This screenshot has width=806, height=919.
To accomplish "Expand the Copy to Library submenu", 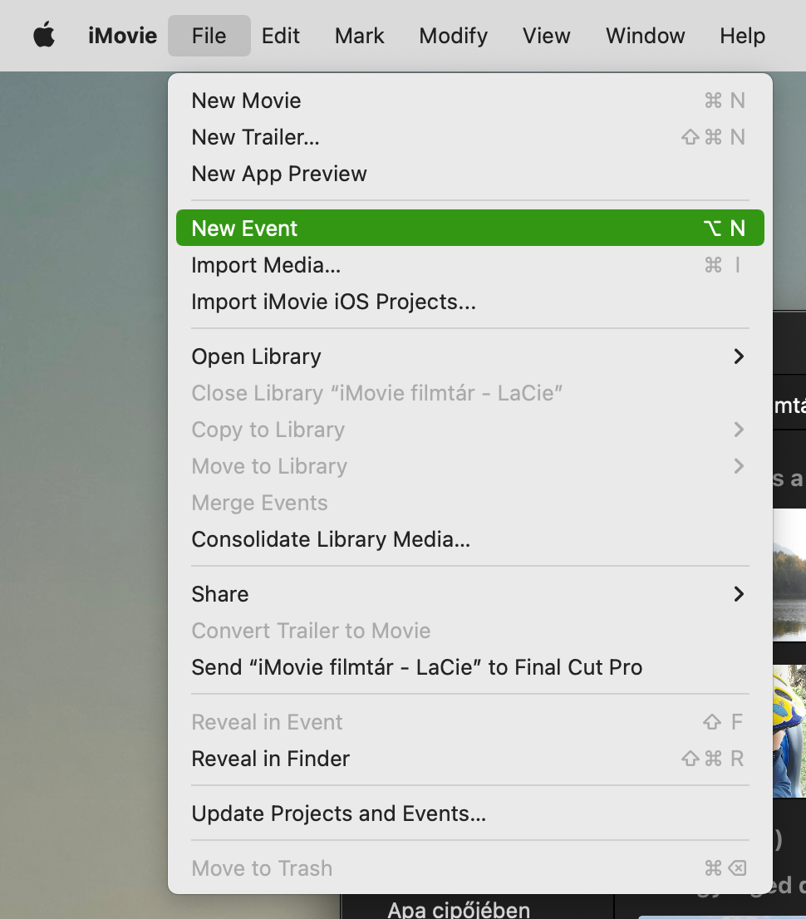I will 470,430.
